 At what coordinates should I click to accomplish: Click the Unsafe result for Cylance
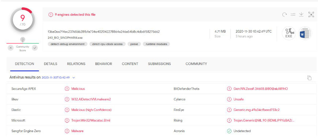[x=239, y=99]
